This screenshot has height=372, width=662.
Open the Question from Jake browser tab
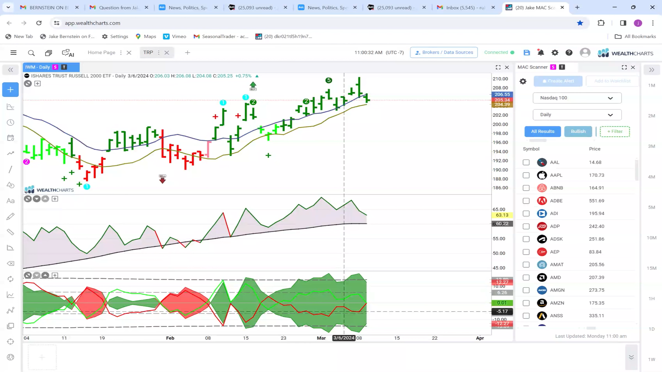[118, 7]
